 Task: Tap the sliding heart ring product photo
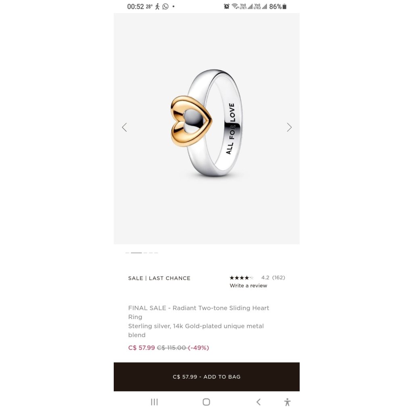point(206,123)
